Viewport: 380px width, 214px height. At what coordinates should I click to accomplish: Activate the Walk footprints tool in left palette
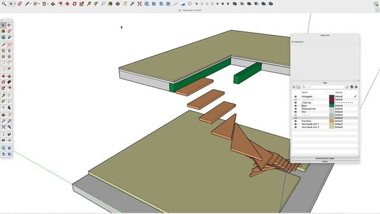[x=9, y=134]
